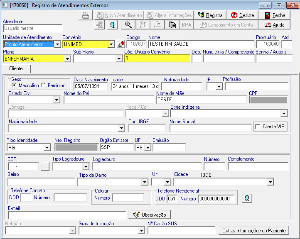Click the Naturalidade input field
This screenshot has width=300, height=239.
tap(182, 86)
